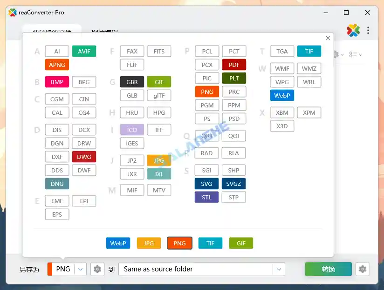
Task: Open the chevron beside the list icon
Action: (360, 54)
